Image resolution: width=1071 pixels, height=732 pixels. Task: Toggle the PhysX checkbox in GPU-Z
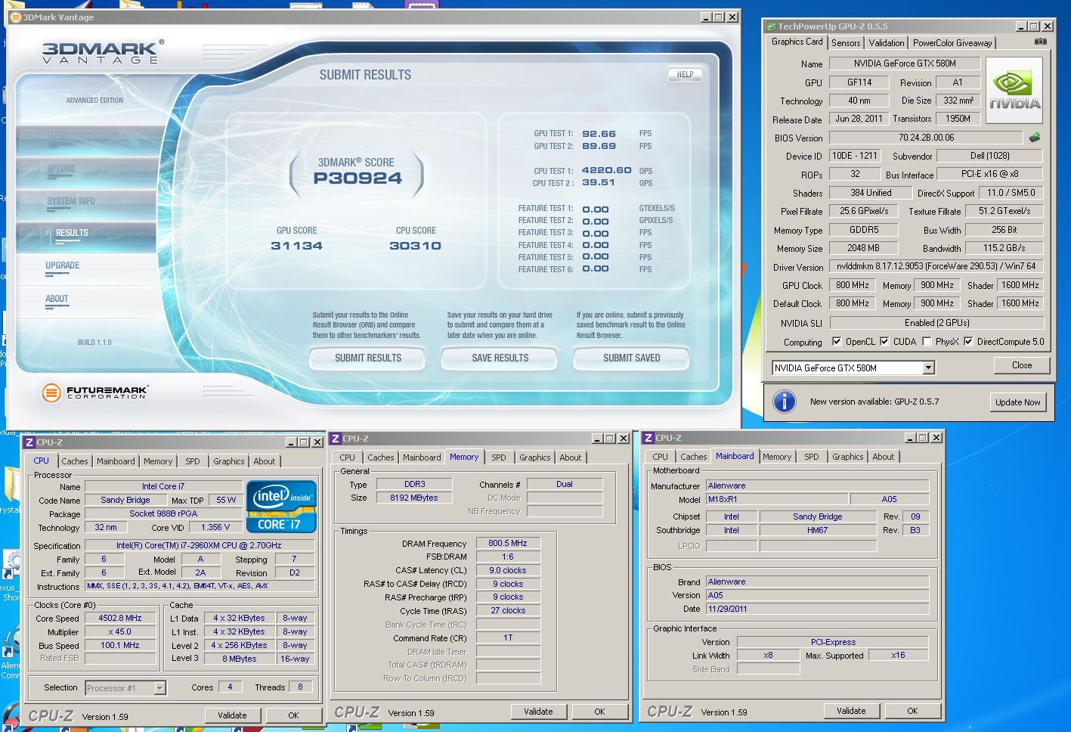[x=926, y=341]
